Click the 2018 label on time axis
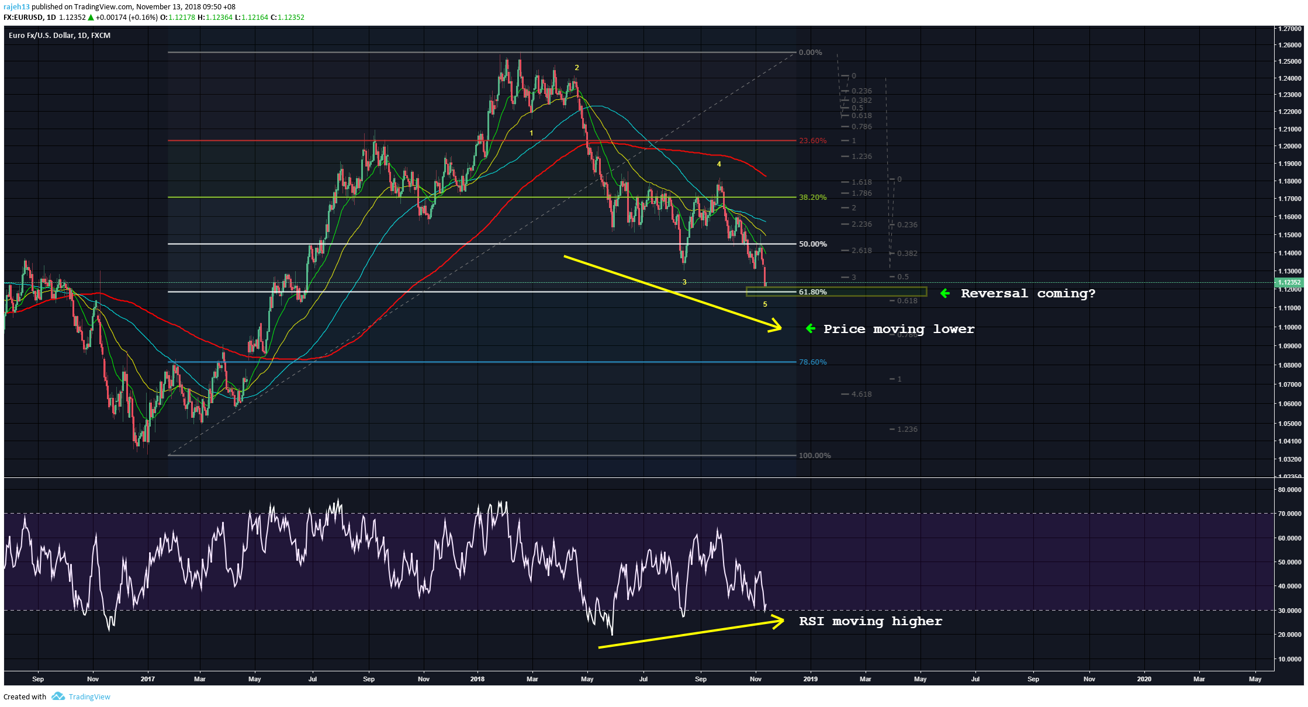This screenshot has width=1308, height=707. (477, 679)
